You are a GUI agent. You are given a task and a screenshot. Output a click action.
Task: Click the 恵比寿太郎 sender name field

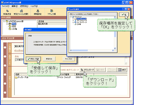point(19,46)
